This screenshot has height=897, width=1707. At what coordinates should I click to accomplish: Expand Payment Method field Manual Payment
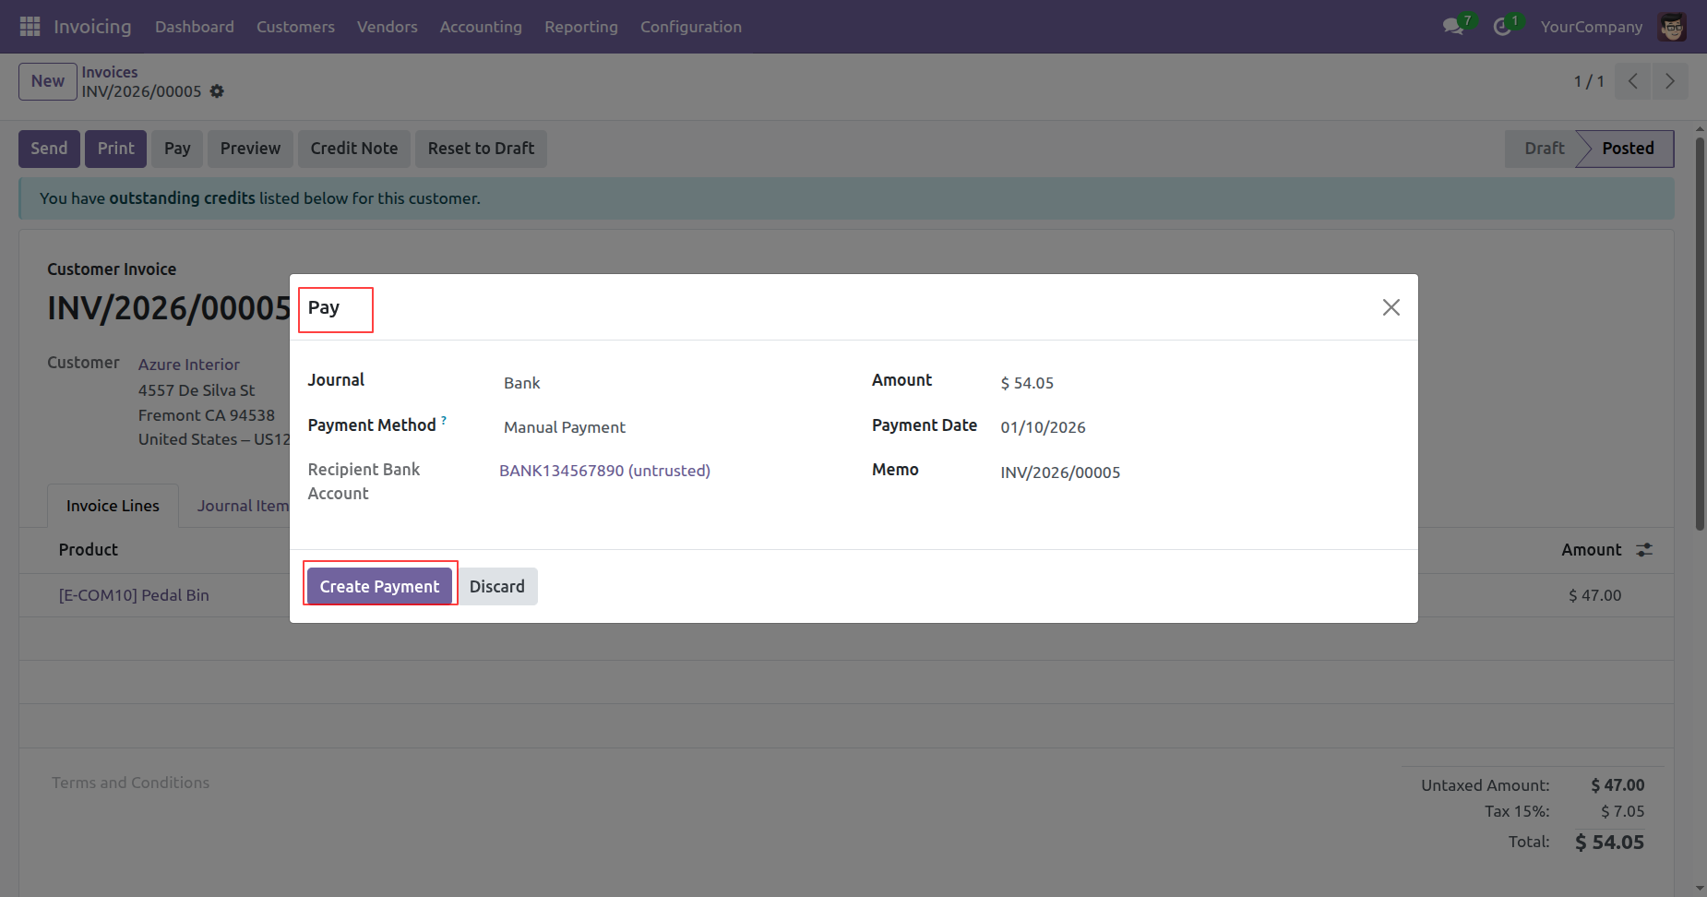pos(664,427)
